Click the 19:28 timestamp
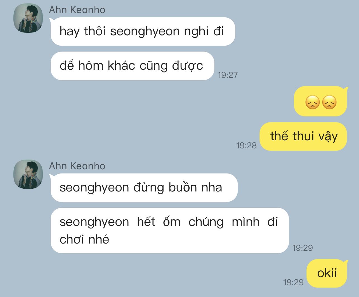Image resolution: width=359 pixels, height=297 pixels. tap(246, 145)
